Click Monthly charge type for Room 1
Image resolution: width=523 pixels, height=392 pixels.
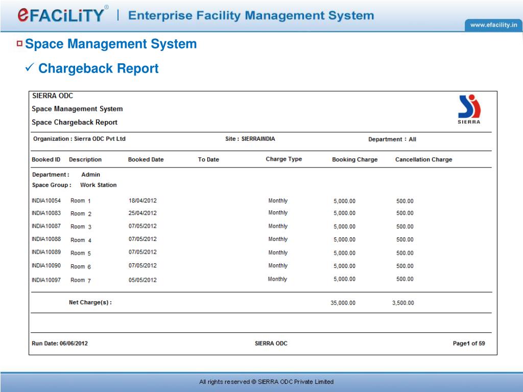pos(278,201)
